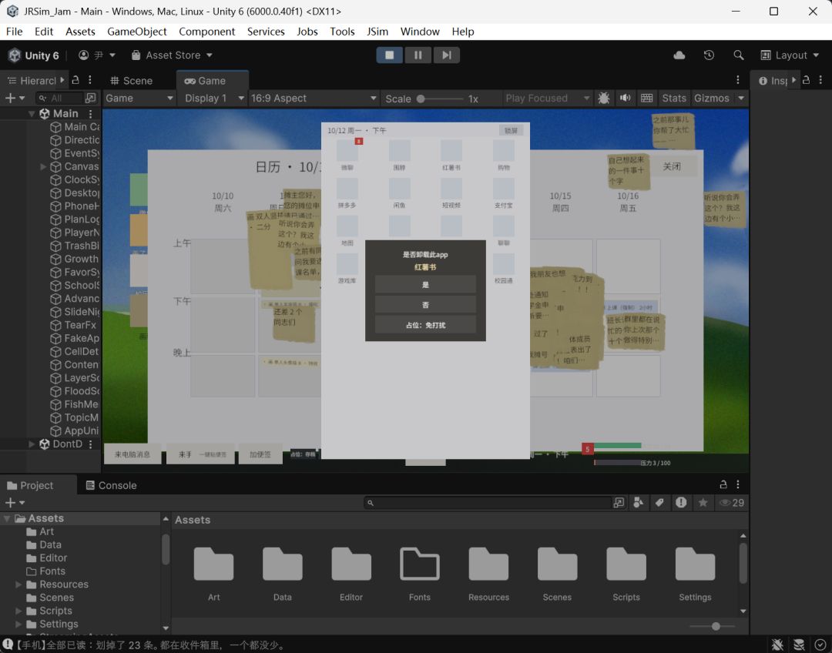The width and height of the screenshot is (832, 653).
Task: Open the Unity Cloud icon
Action: 679,55
